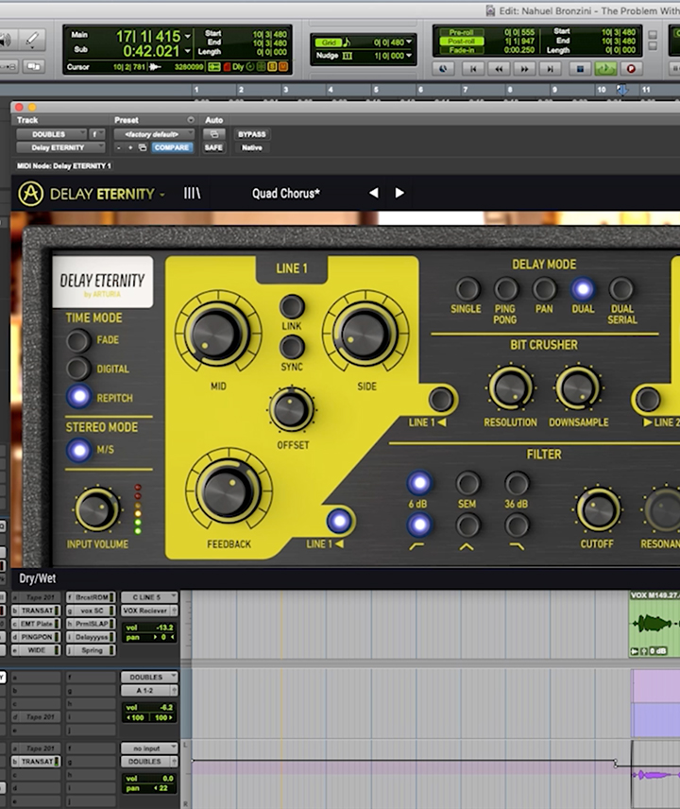Open the Grid value dropdown arrow
The height and width of the screenshot is (809, 680).
click(409, 42)
